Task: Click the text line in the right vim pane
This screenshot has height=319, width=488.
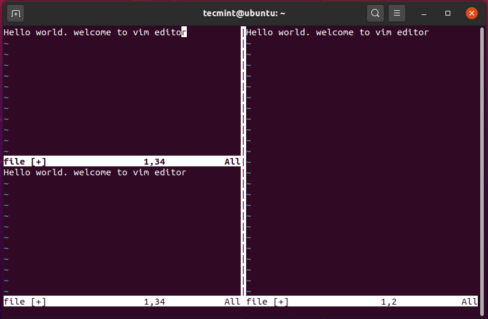Action: [337, 32]
